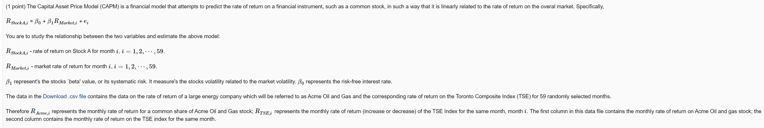Click the β0 symbol in the model equation
The image size is (764, 128).
click(38, 22)
